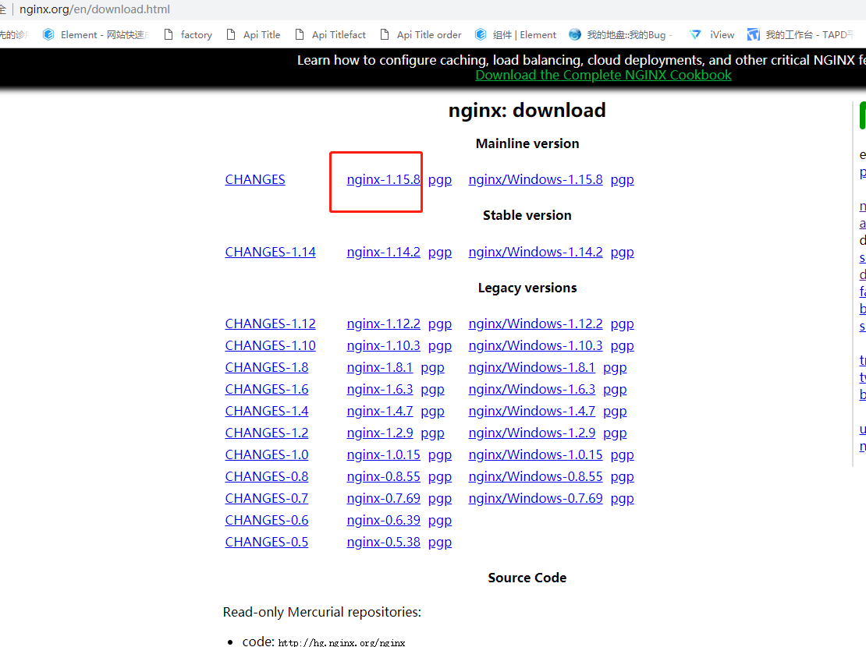This screenshot has width=866, height=647.
Task: Download nginx-0.5.38
Action: [383, 542]
